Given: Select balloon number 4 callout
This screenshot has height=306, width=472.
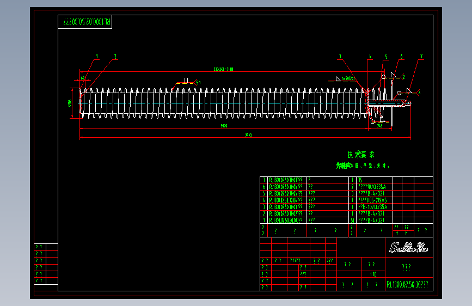Looking at the screenshot, I should [x=370, y=56].
